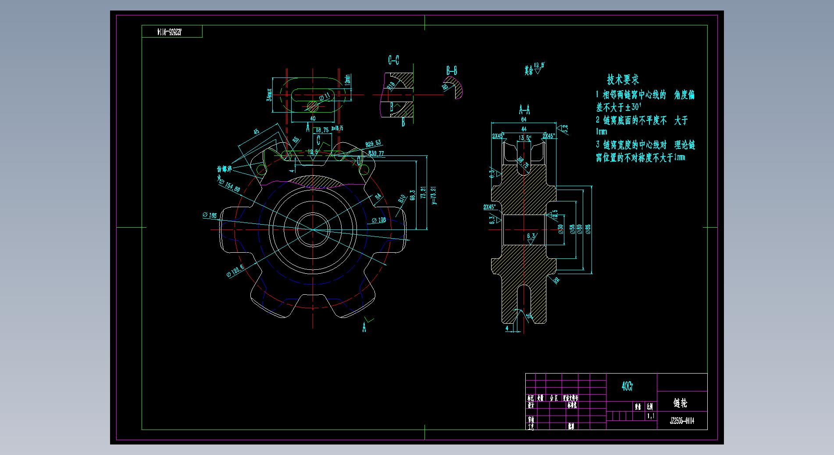Click drawing number JZ2505-0114 in title block

[682, 421]
